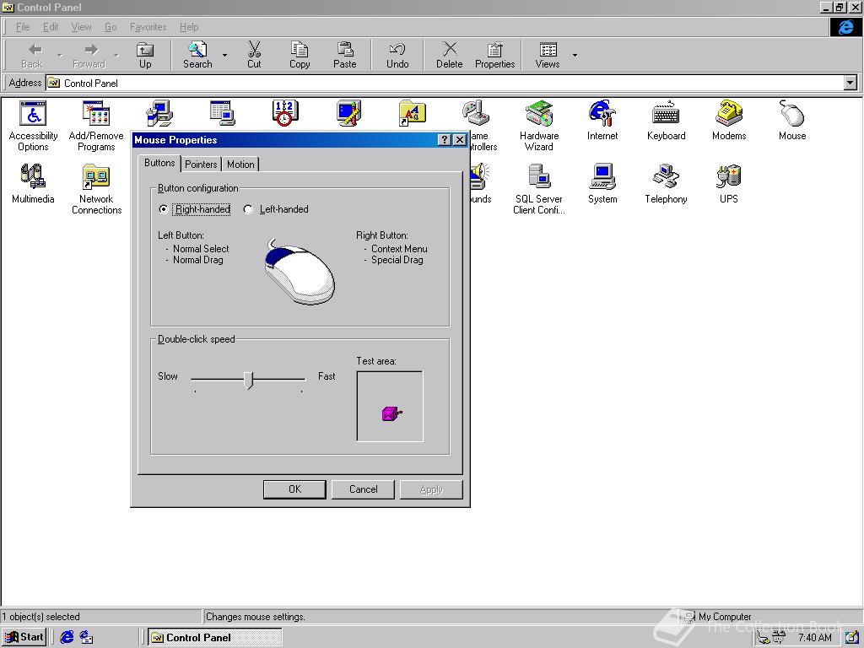This screenshot has width=864, height=648.
Task: Switch to the Pointers tab
Action: pos(200,164)
